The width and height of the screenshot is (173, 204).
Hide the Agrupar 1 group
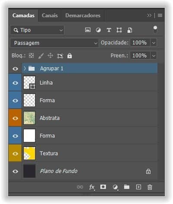click(15, 69)
